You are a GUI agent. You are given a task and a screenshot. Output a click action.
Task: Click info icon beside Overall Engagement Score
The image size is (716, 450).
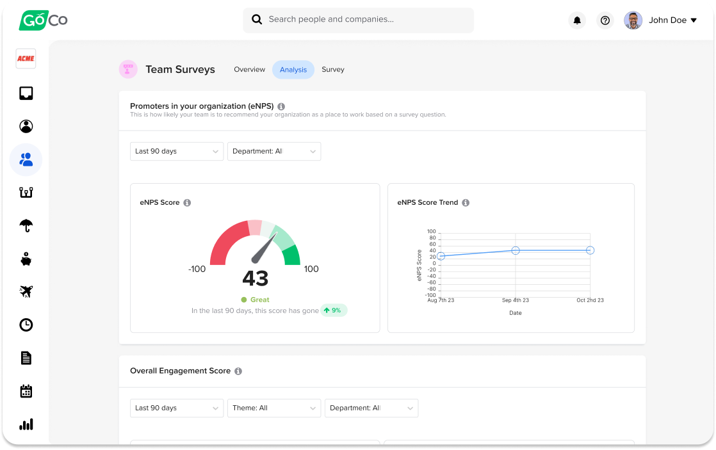click(x=238, y=371)
